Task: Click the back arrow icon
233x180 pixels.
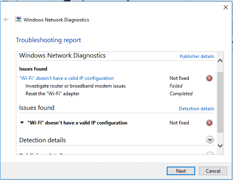Action: point(6,19)
